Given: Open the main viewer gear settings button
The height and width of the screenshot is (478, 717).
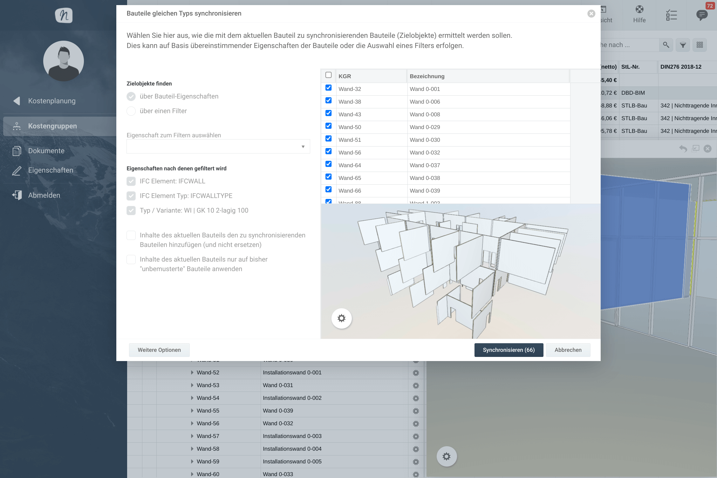Looking at the screenshot, I should click(x=447, y=456).
